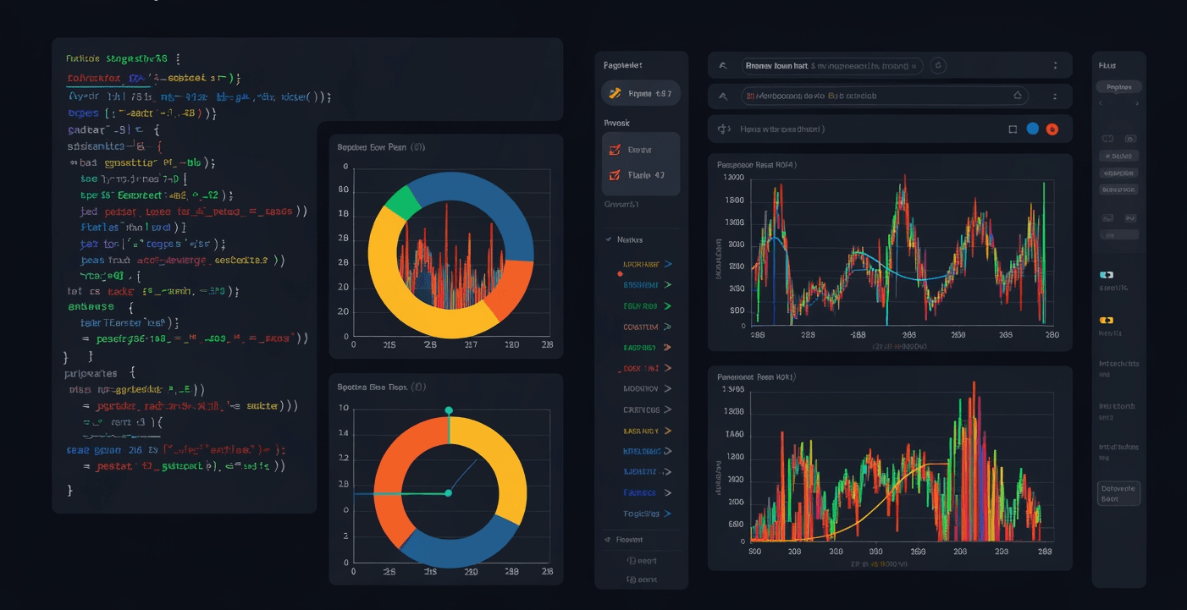
Task: Expand the first metric's chevron in the sidebar
Action: (666, 264)
